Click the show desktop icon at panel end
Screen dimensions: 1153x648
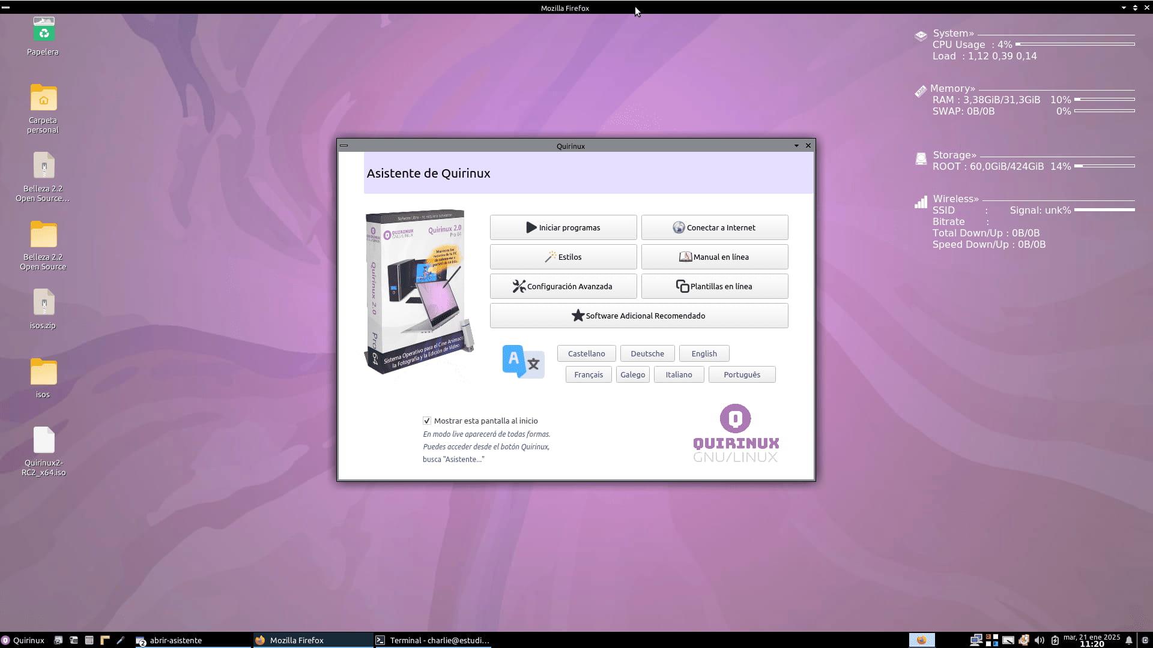tap(1145, 640)
